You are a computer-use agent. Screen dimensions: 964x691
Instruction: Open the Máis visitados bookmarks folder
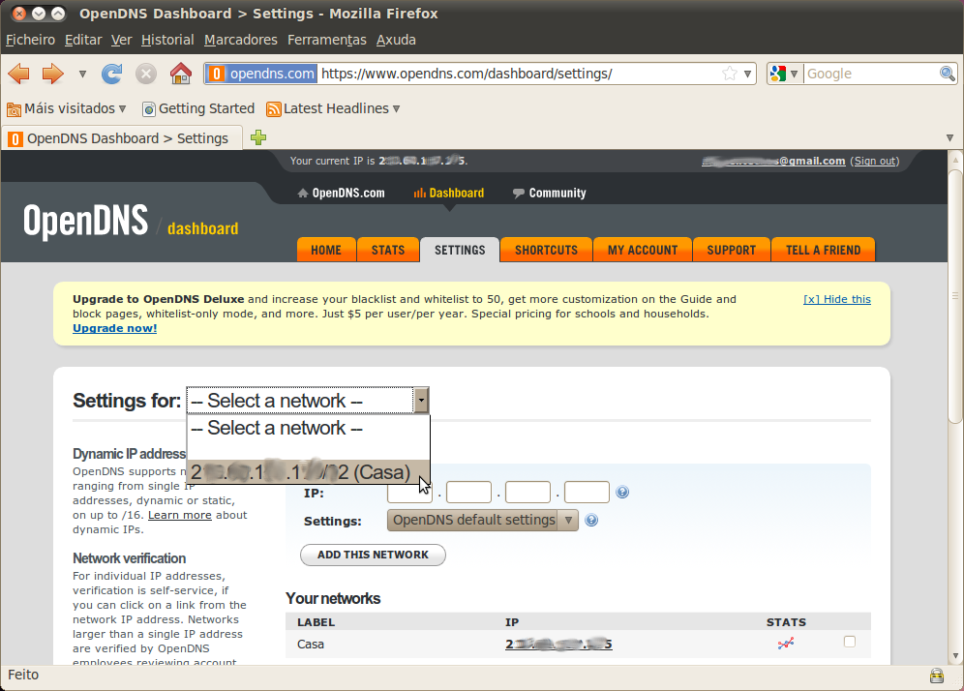(x=67, y=108)
